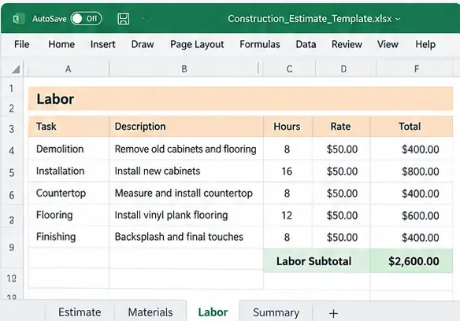460x321 pixels.
Task: Select column A header
Action: point(69,69)
